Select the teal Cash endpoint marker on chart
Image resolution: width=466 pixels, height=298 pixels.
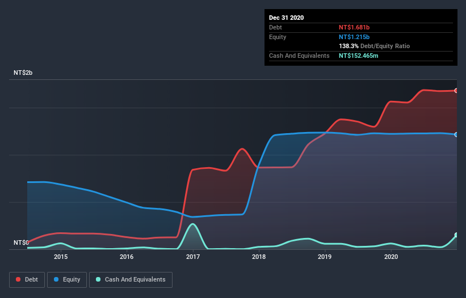[456, 235]
